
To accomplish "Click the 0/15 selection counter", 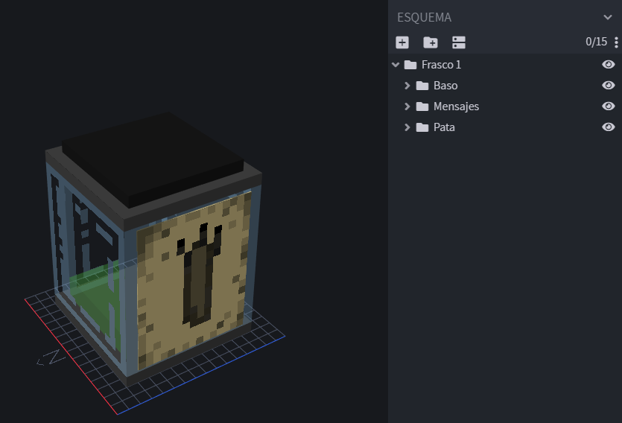I will (596, 42).
